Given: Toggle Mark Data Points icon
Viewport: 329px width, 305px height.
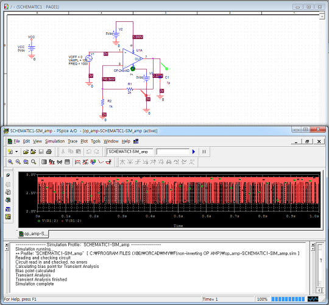Looking at the screenshot, I should (x=101, y=162).
